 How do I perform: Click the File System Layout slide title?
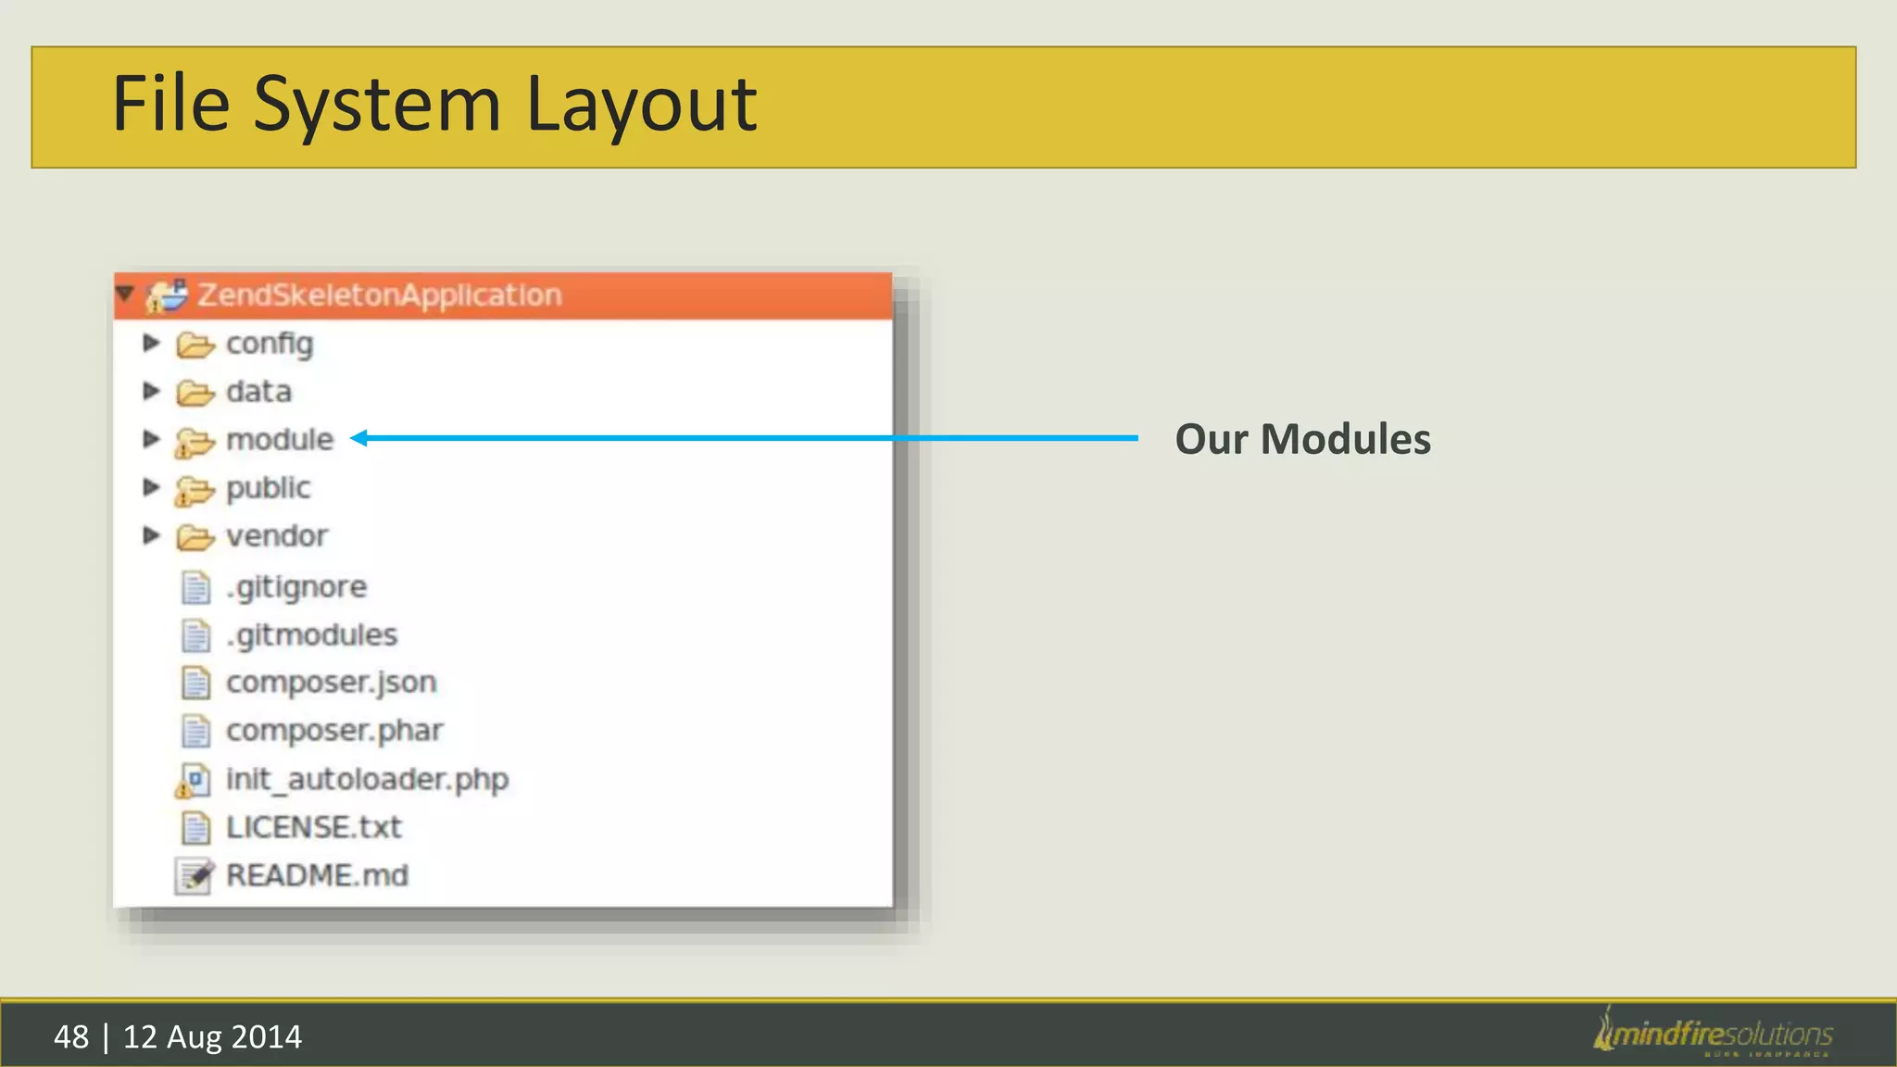tap(434, 105)
